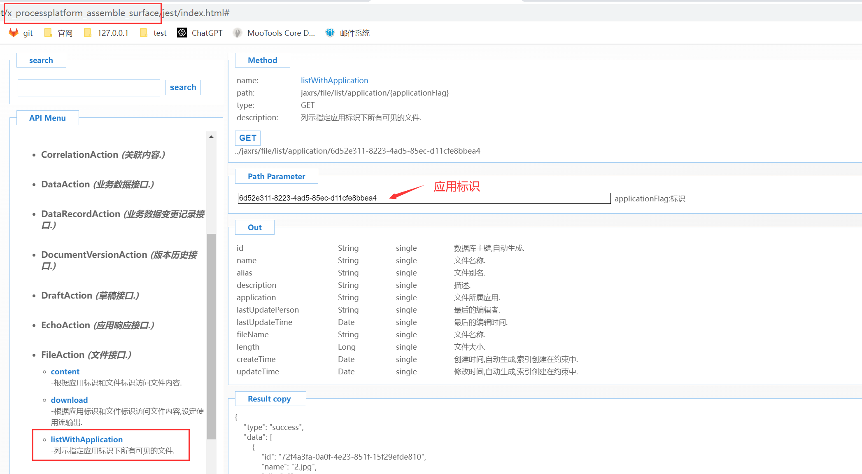Select listWithApplication in API menu

tap(86, 439)
